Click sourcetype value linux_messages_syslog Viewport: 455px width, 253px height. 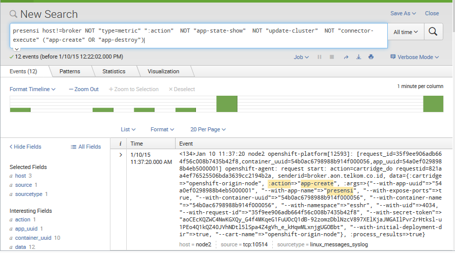click(x=339, y=244)
